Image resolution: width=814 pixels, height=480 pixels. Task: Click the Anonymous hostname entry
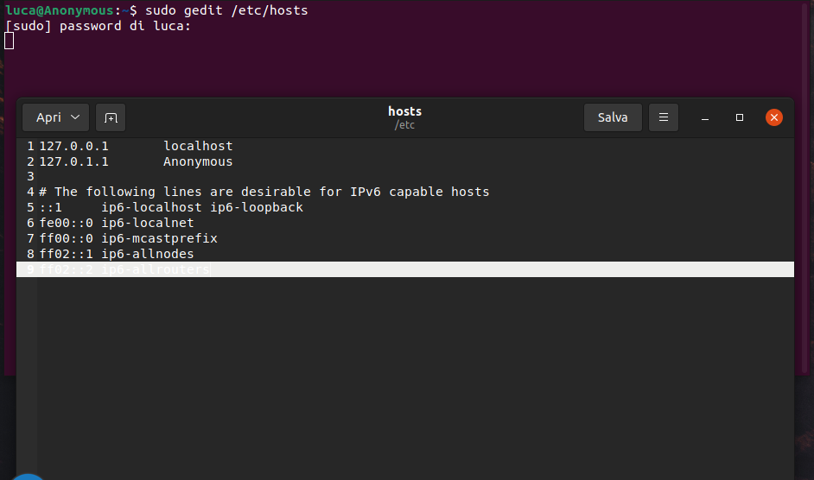(198, 162)
